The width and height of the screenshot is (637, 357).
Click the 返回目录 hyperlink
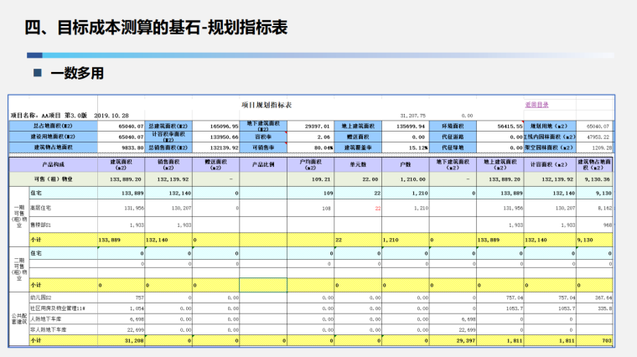tap(537, 105)
